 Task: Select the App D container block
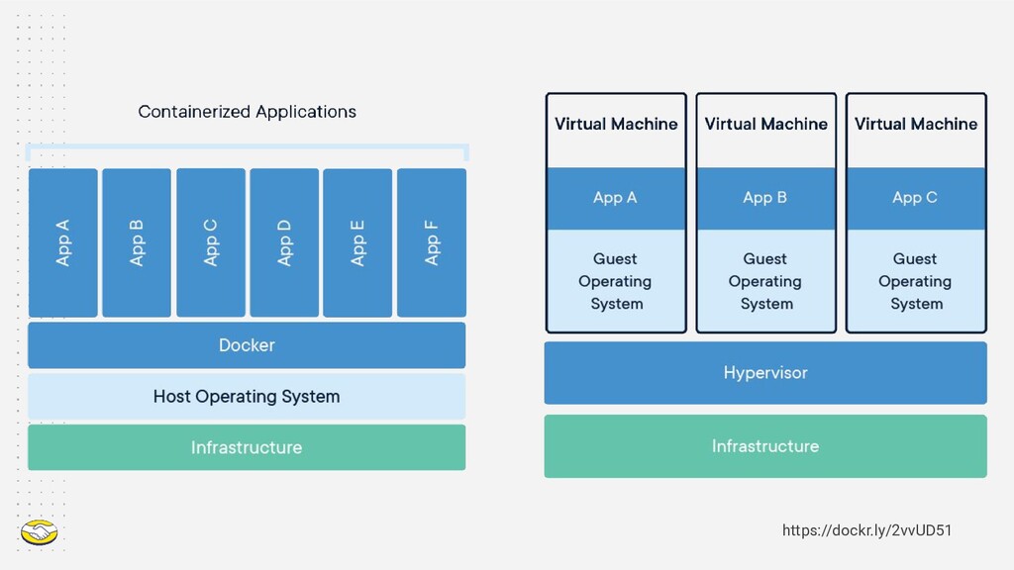coord(284,242)
